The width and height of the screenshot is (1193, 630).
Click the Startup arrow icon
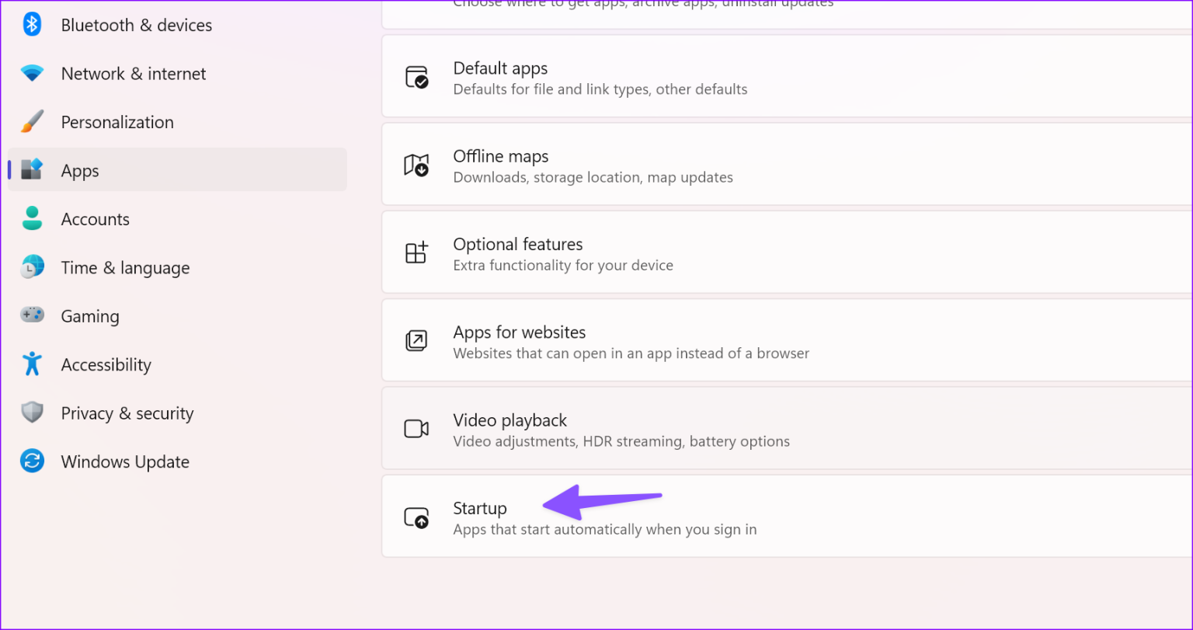(x=417, y=517)
